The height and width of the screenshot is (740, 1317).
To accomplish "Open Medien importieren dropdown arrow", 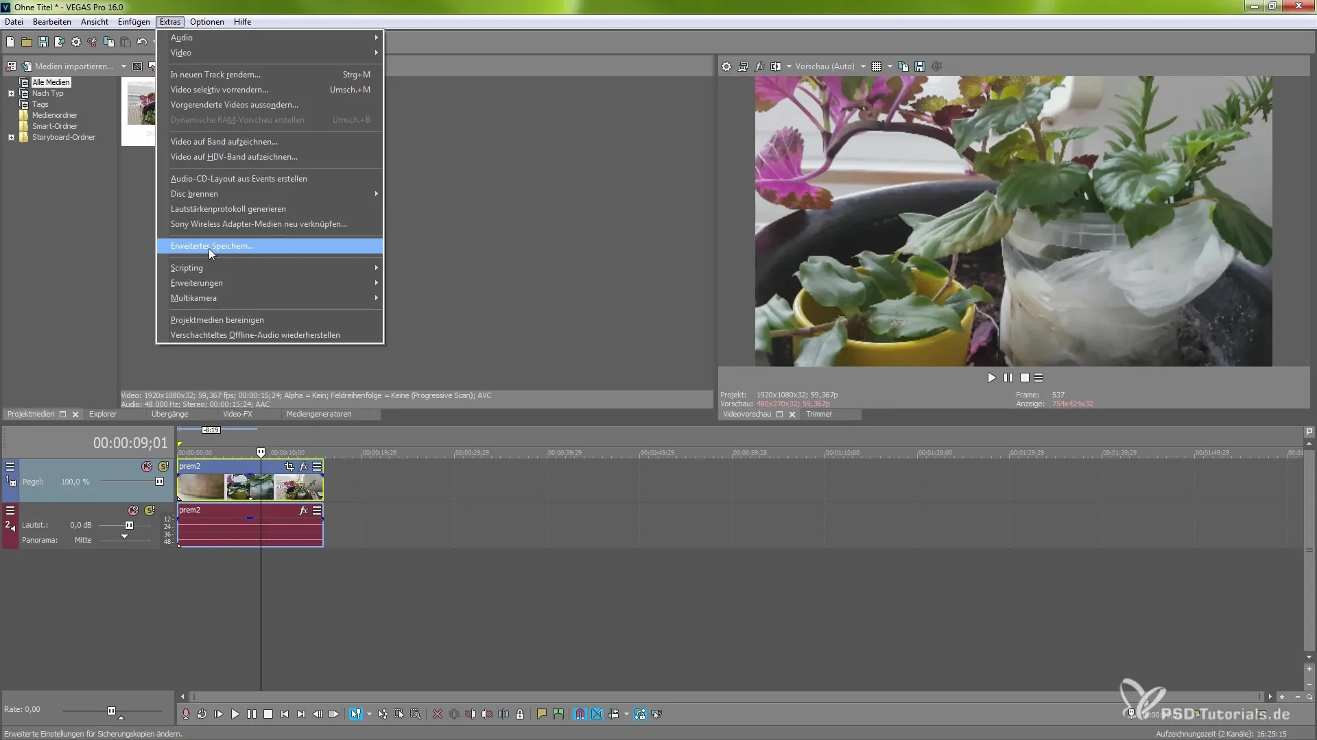I will coord(123,66).
